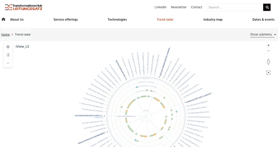Select the 59_Überarbeitung der Aut label
This screenshot has width=278, height=147.
click(x=94, y=122)
